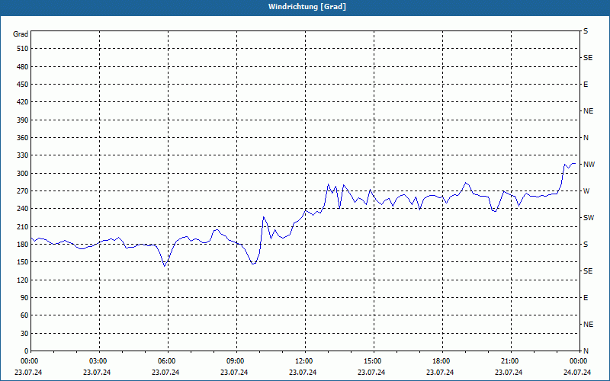
Task: Click the SW compass label
Action: click(589, 218)
